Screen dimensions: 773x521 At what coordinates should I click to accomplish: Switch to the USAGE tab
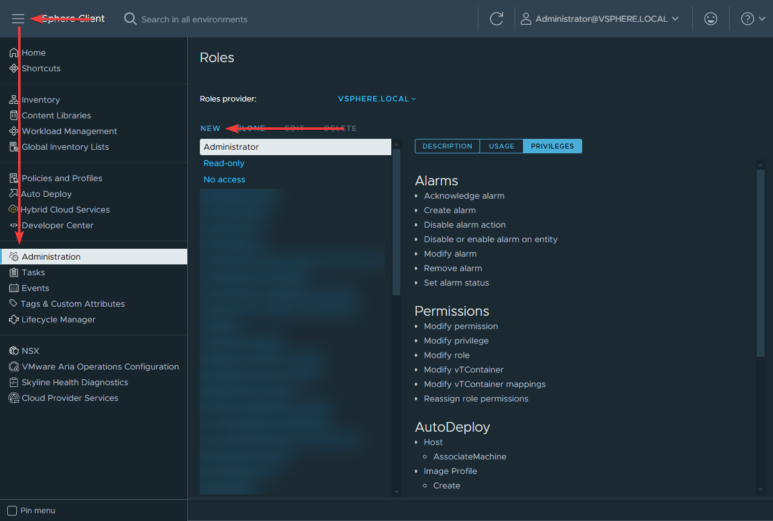pyautogui.click(x=501, y=145)
